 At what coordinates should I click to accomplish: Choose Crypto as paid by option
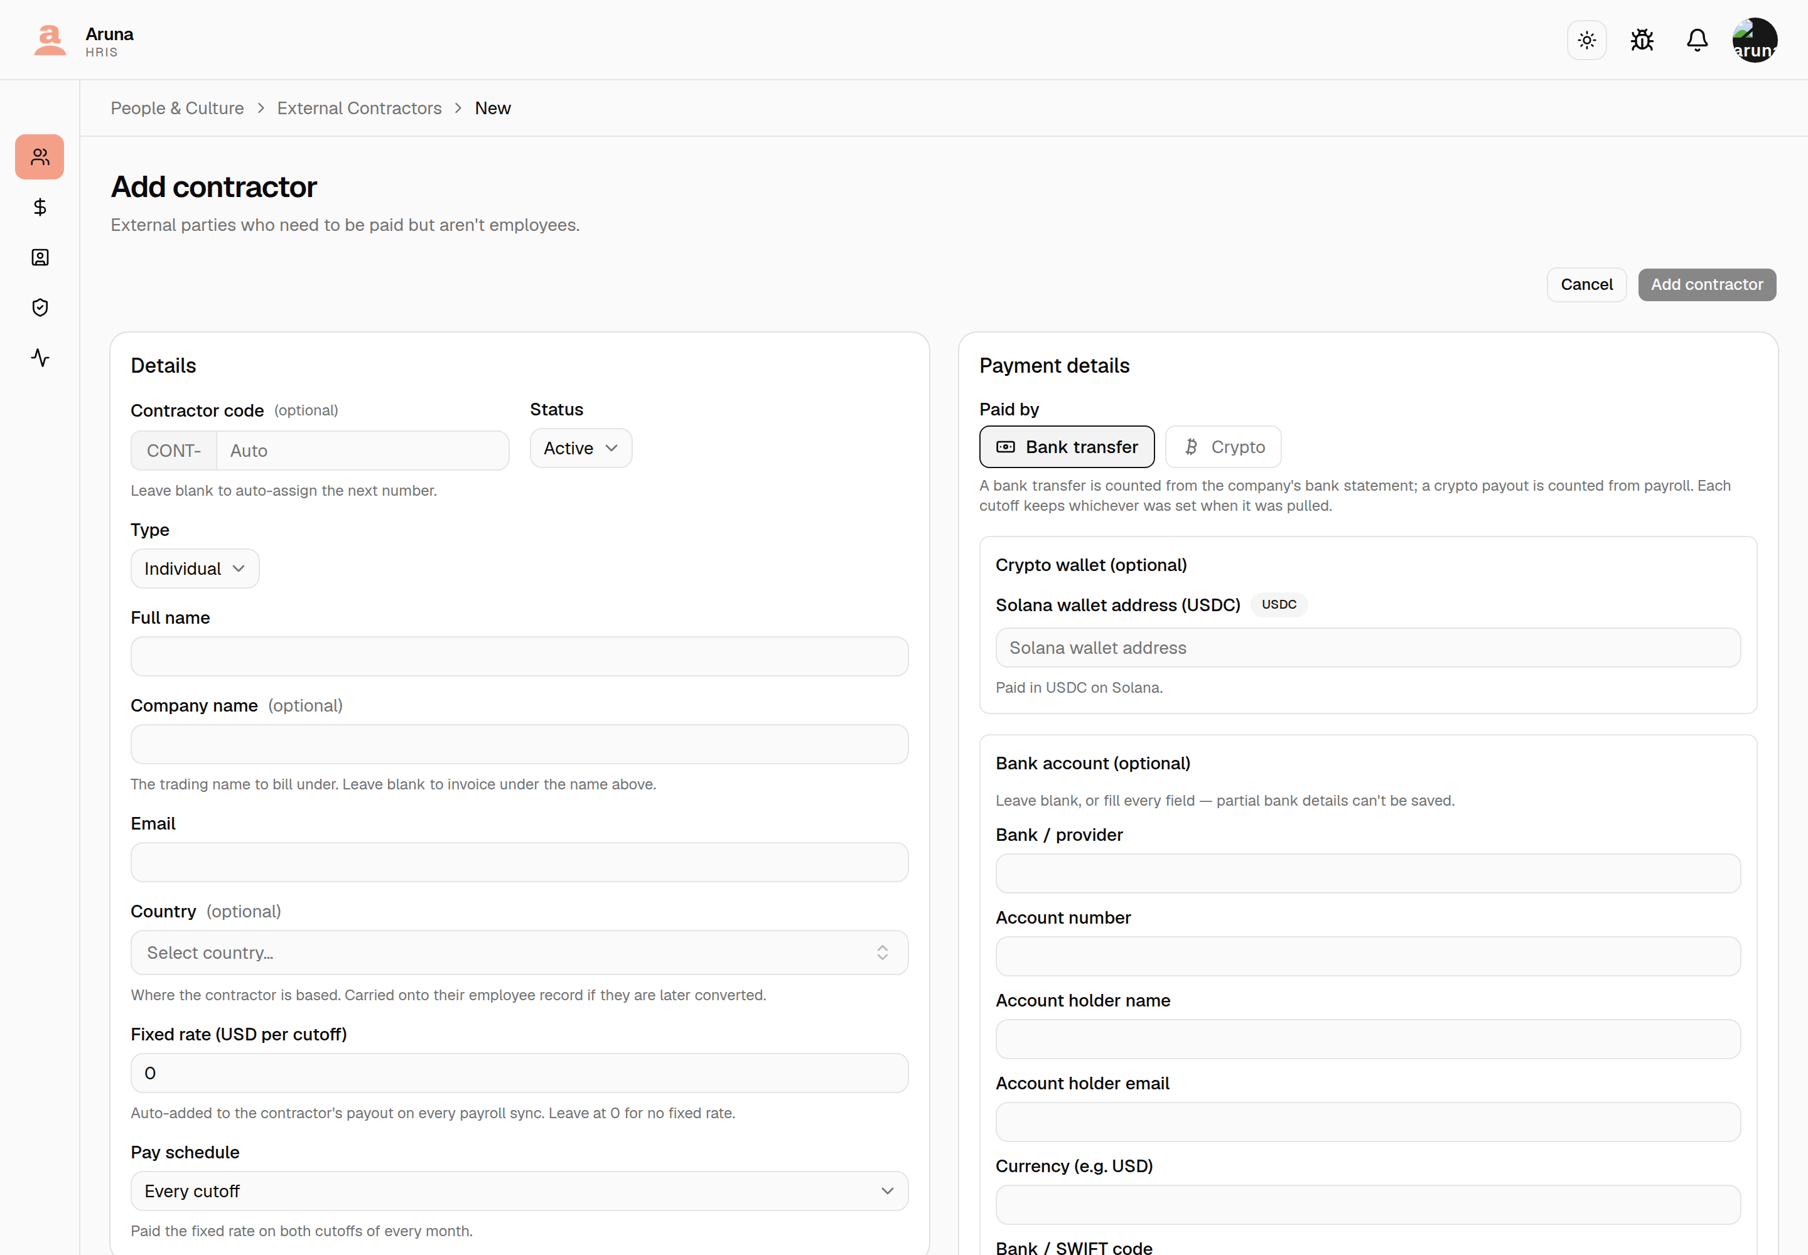coord(1224,447)
